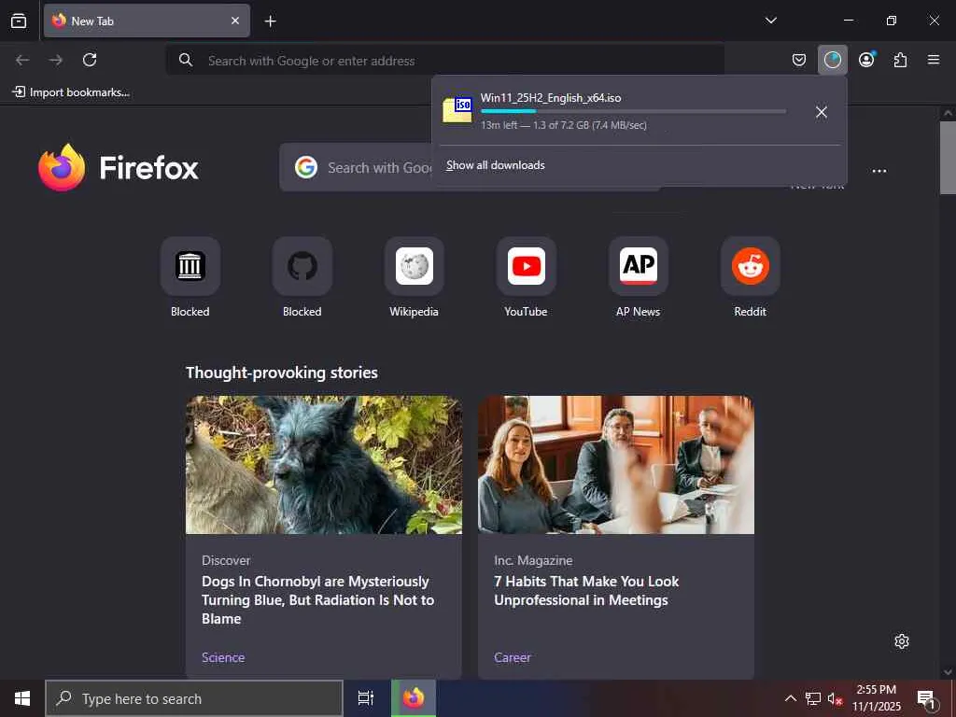Open the Action Center notifications icon
This screenshot has width=956, height=717.
926,698
